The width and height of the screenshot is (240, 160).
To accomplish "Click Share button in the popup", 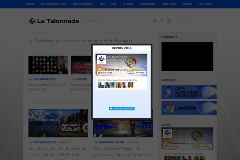I will pos(140,72).
